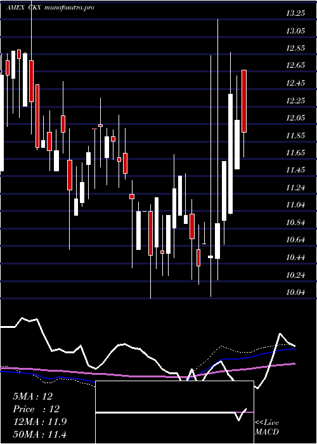This screenshot has height=444, width=317.
Task: Click the 10.44 price axis label
Action: [x=295, y=257]
